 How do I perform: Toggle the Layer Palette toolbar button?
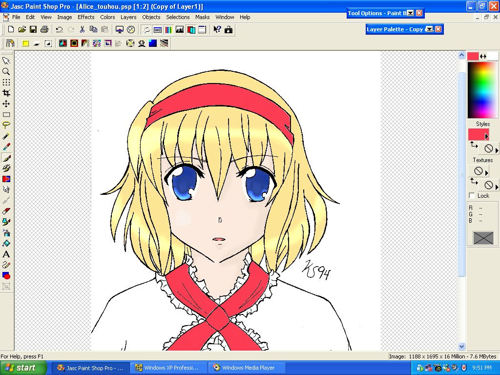(x=191, y=30)
